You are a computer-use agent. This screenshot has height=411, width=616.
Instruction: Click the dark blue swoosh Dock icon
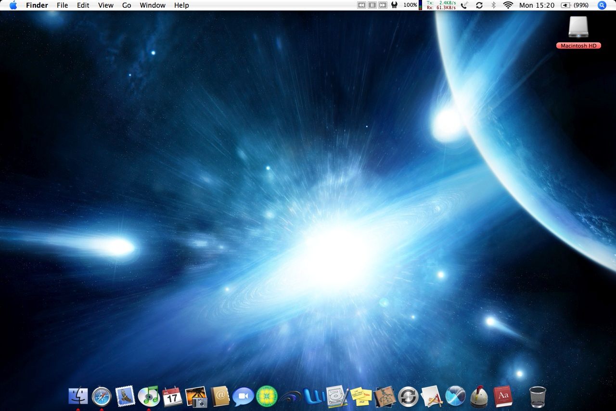coord(290,398)
